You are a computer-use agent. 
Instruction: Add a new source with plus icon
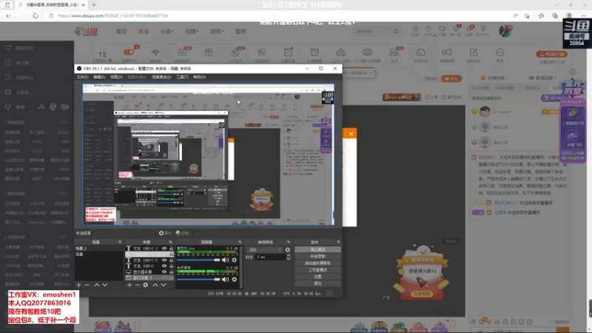129,285
